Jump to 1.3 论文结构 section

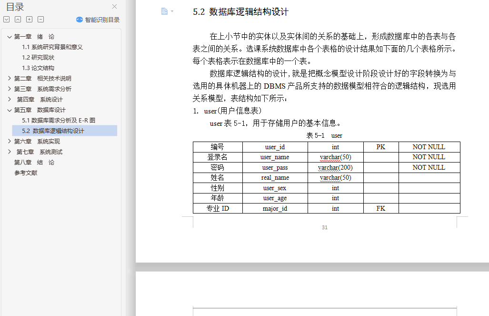[x=38, y=68]
